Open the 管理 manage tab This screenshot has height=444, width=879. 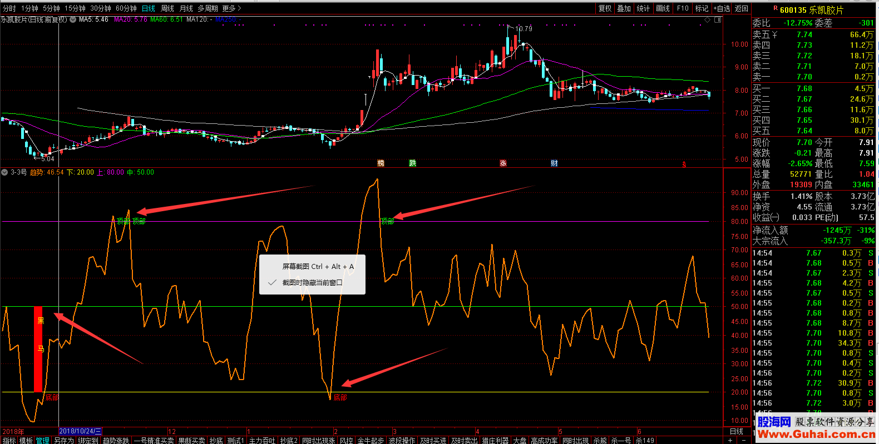point(43,440)
